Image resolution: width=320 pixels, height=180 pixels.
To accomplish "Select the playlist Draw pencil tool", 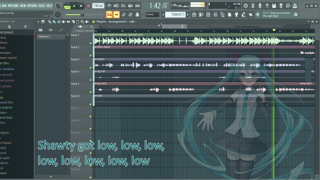I will pyautogui.click(x=50, y=22).
